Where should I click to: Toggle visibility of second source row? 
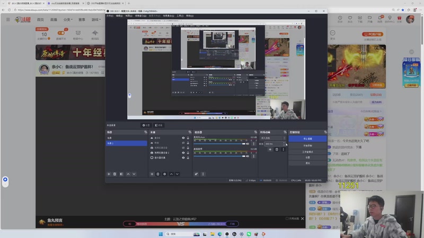(183, 143)
